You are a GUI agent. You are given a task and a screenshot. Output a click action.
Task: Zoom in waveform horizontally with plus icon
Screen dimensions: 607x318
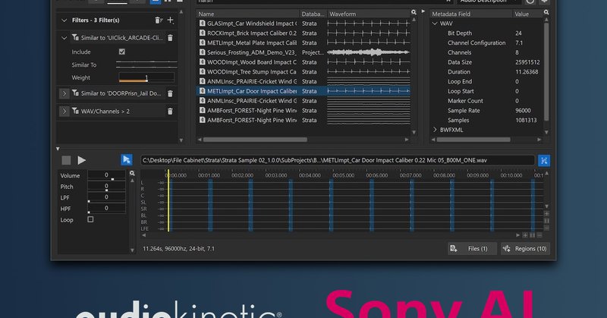pos(525,235)
